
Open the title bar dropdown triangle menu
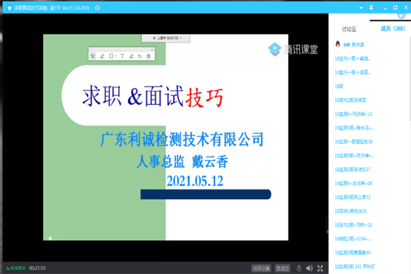pos(361,8)
